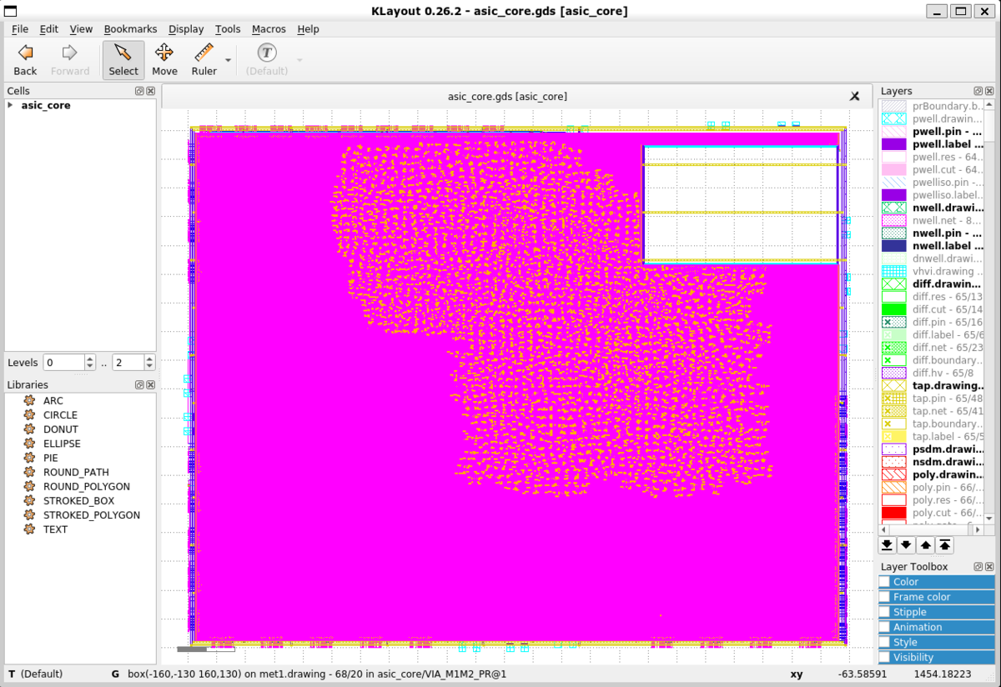Toggle the Stipple checkbox
Screen dimensions: 1001x687
884,612
